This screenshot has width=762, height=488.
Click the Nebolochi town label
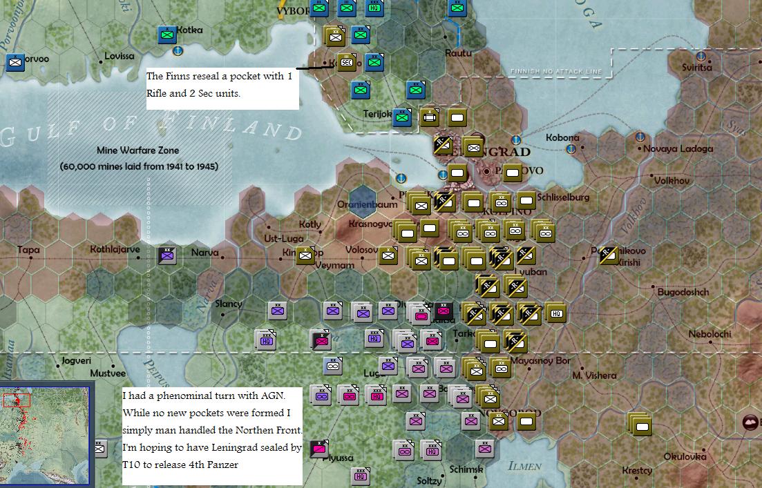(709, 334)
